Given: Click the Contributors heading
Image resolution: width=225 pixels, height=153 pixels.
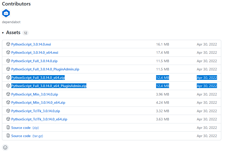Looking at the screenshot, I should [16, 4].
